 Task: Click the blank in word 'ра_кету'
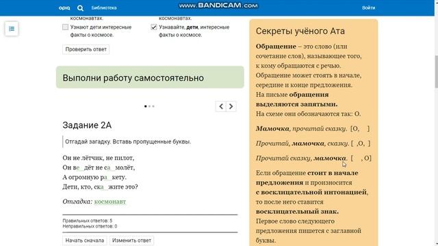107,177
